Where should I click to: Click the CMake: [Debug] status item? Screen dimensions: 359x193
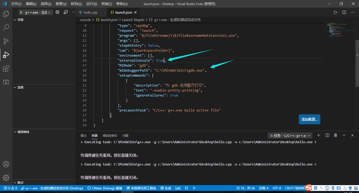click(105, 188)
